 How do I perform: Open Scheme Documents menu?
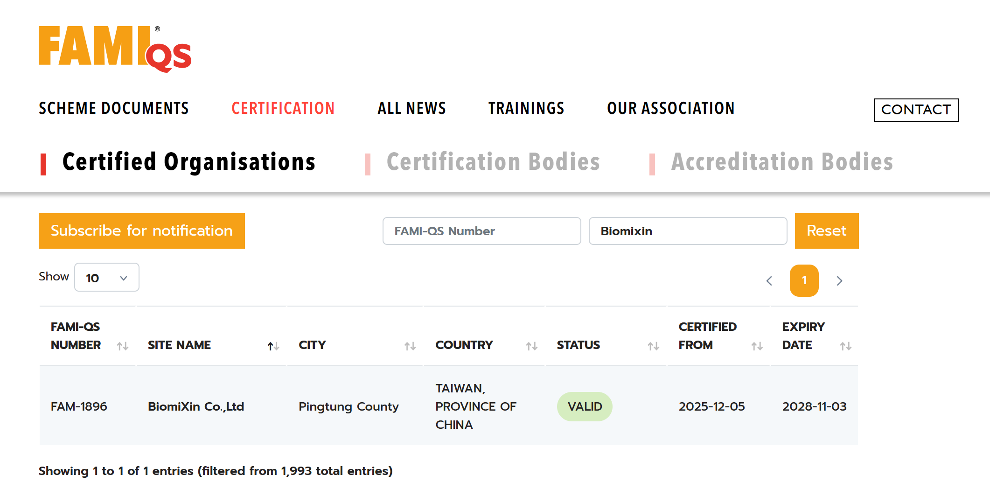[114, 109]
